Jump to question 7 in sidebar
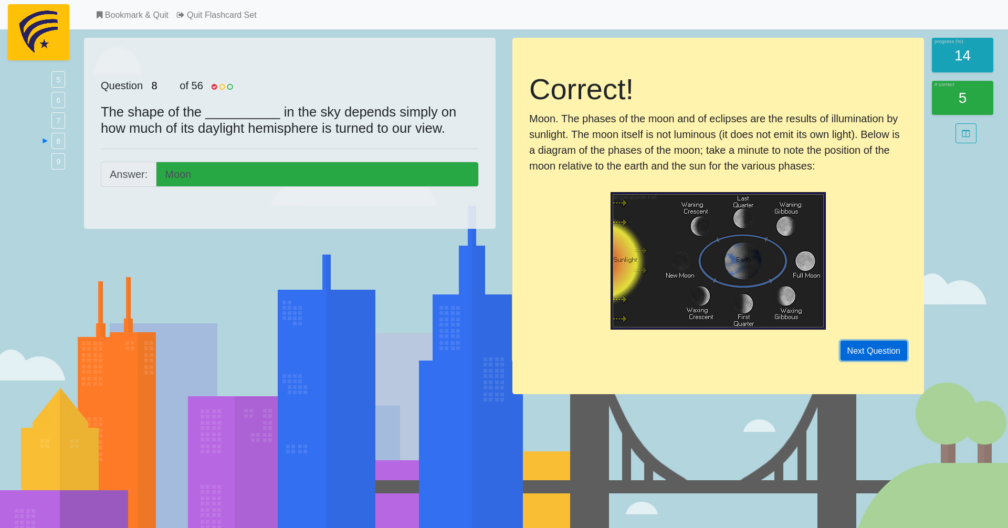 [x=58, y=121]
